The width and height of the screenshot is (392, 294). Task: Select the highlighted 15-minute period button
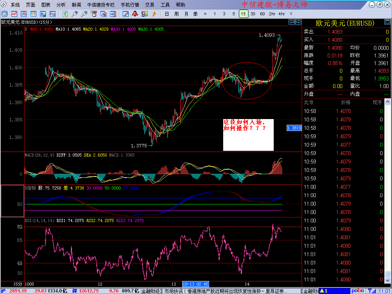click(243, 14)
